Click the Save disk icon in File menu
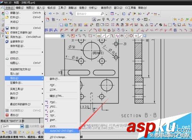This screenshot has height=140, width=192. [x=7, y=28]
